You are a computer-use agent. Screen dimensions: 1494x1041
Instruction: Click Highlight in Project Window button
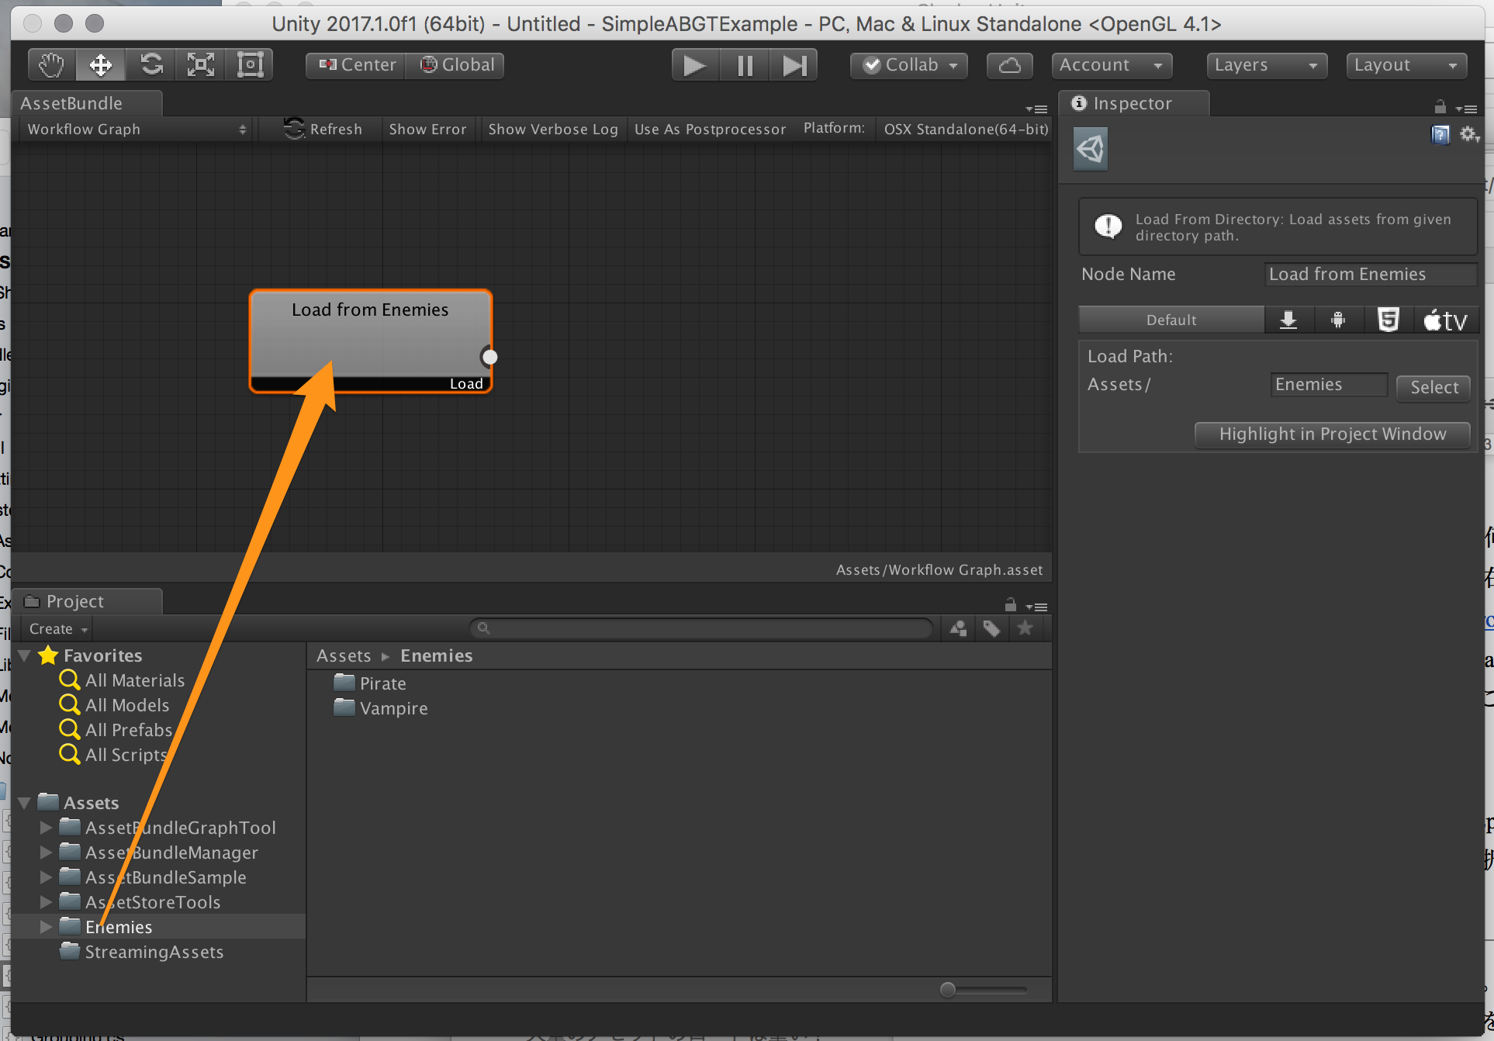point(1333,434)
